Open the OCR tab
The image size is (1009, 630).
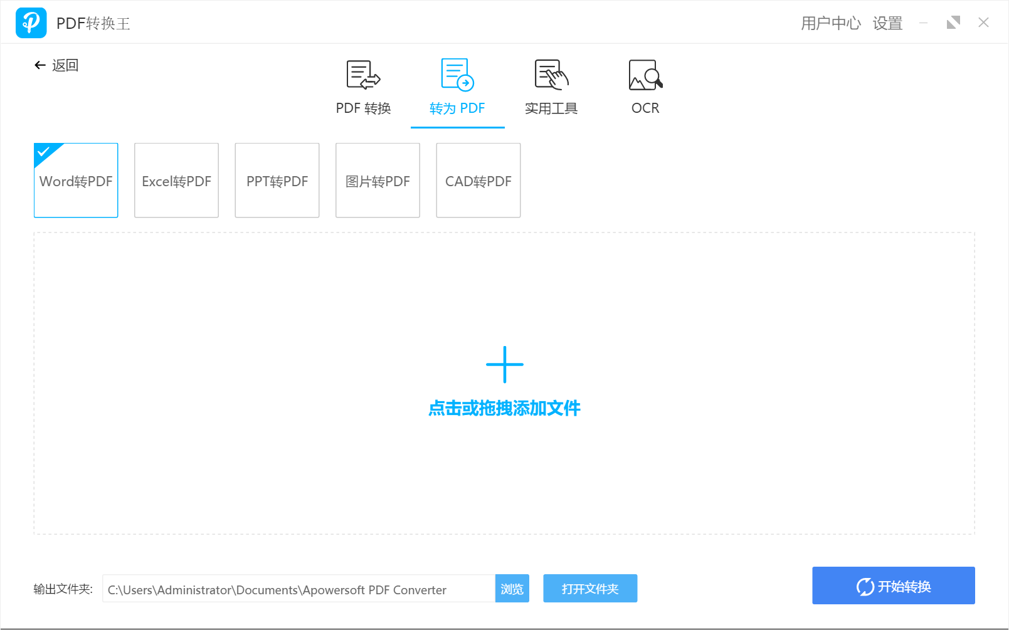coord(645,88)
